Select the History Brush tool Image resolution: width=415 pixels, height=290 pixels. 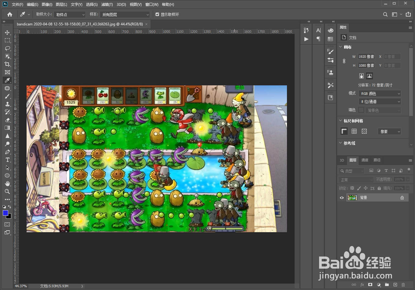7,112
